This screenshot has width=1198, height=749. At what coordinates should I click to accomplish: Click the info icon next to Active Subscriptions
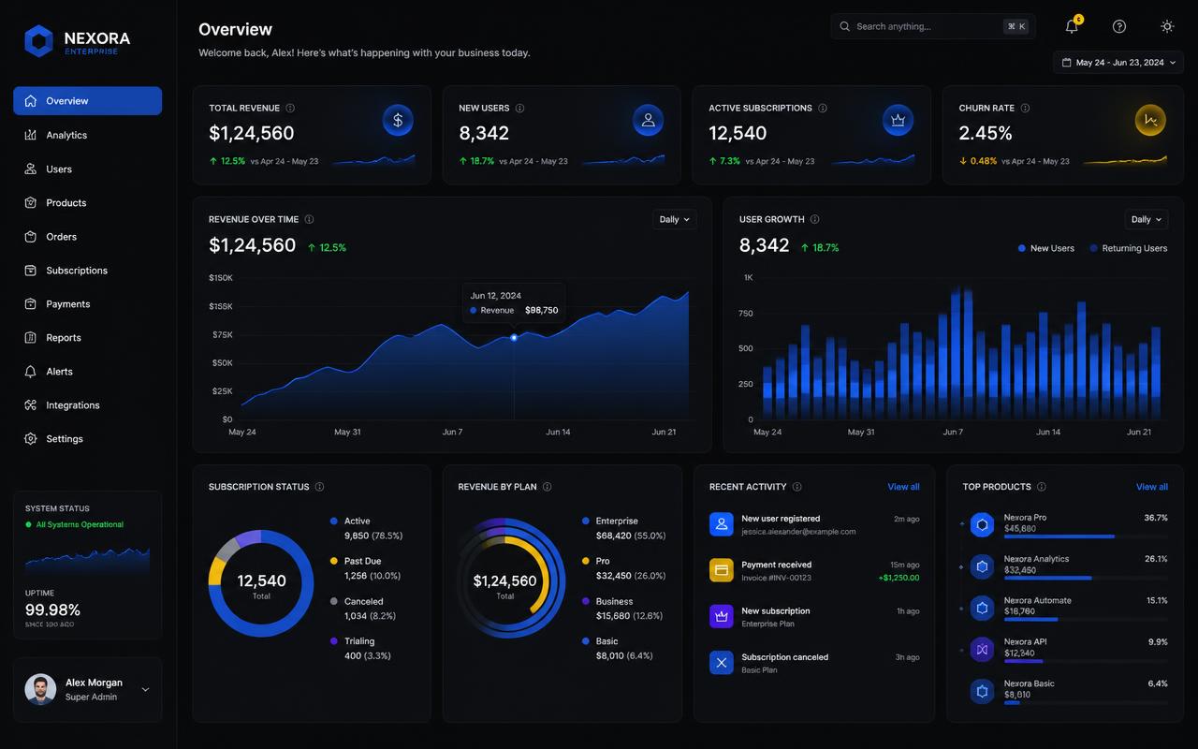[823, 108]
